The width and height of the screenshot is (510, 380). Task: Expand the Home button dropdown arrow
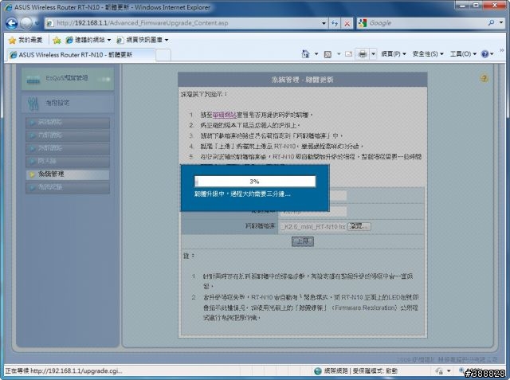point(316,54)
